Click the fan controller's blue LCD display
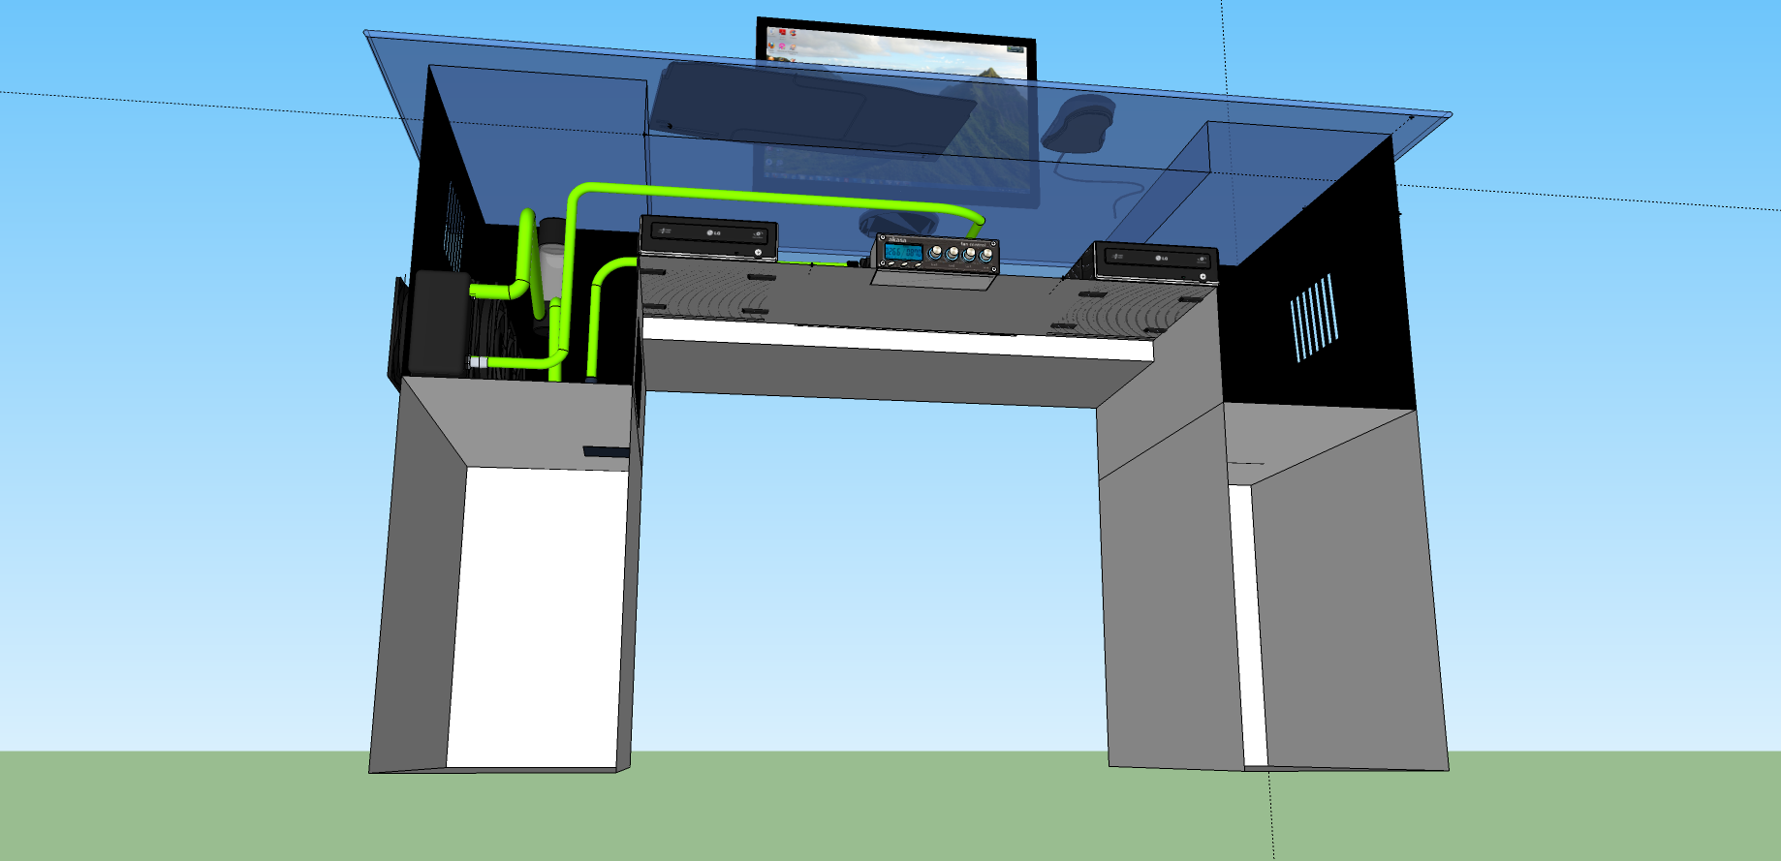Viewport: 1781px width, 861px height. click(903, 252)
